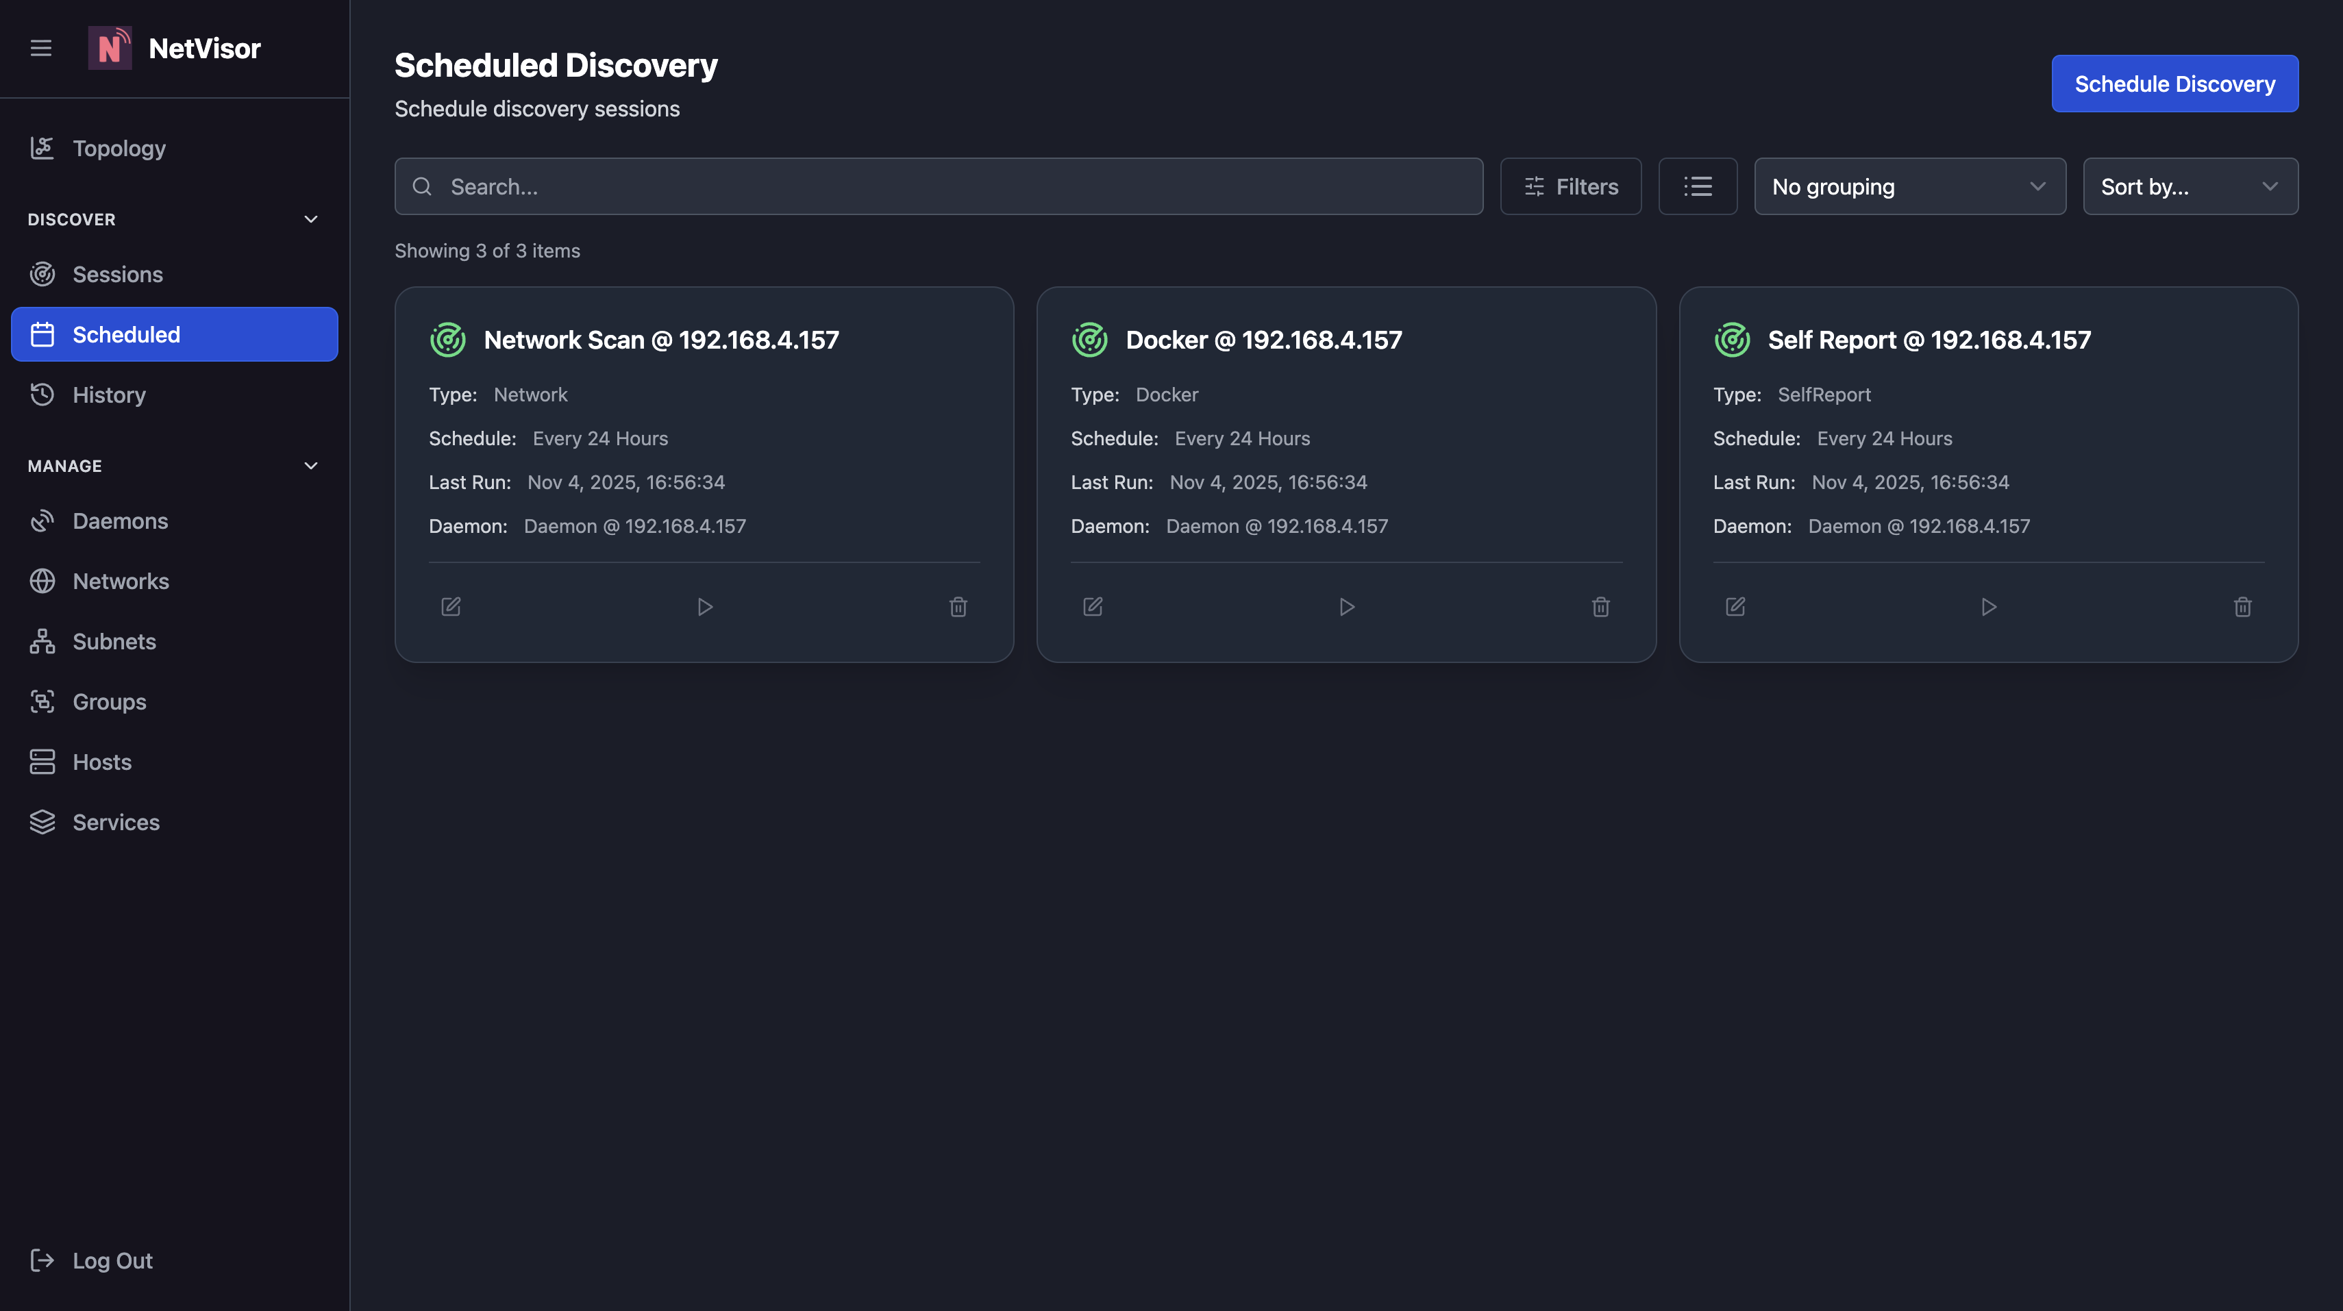Click the Log Out arrow icon
The height and width of the screenshot is (1311, 2343).
tap(42, 1261)
